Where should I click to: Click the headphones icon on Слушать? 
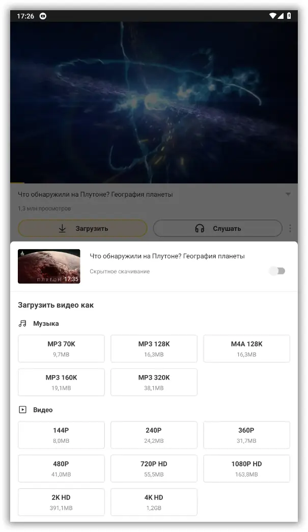(x=200, y=229)
